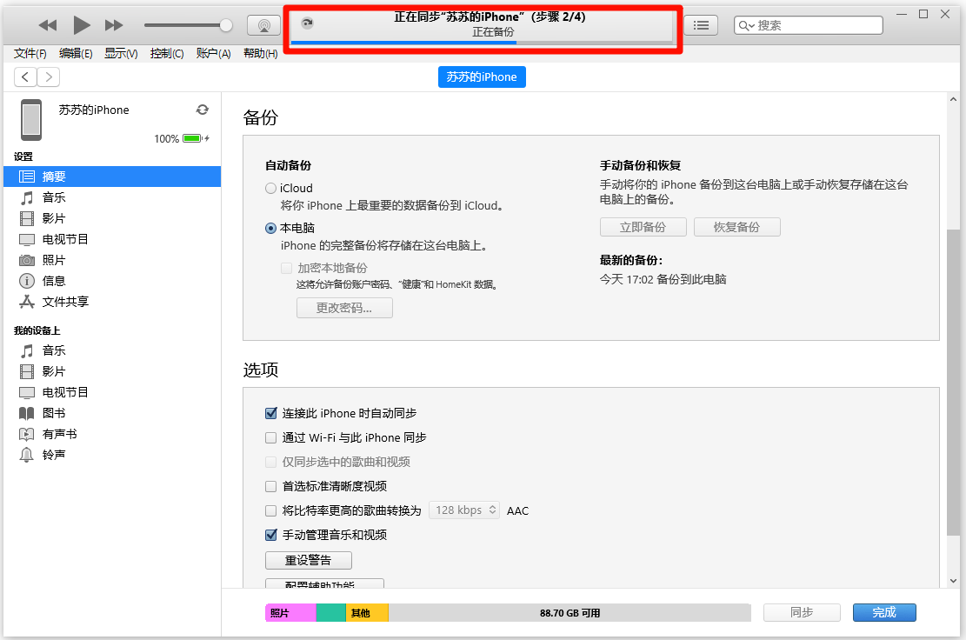Click the sync progress bar
966x640 pixels.
482,43
